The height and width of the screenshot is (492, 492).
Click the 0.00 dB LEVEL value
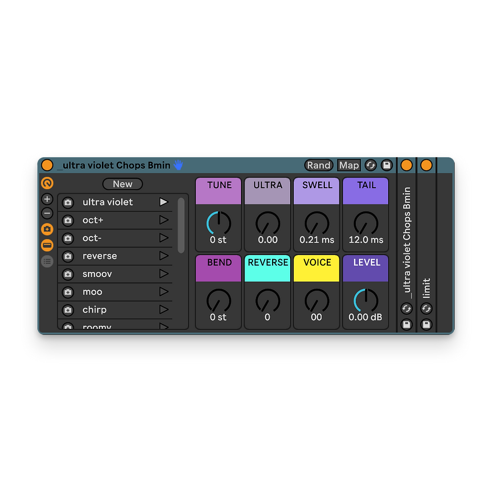tap(365, 317)
